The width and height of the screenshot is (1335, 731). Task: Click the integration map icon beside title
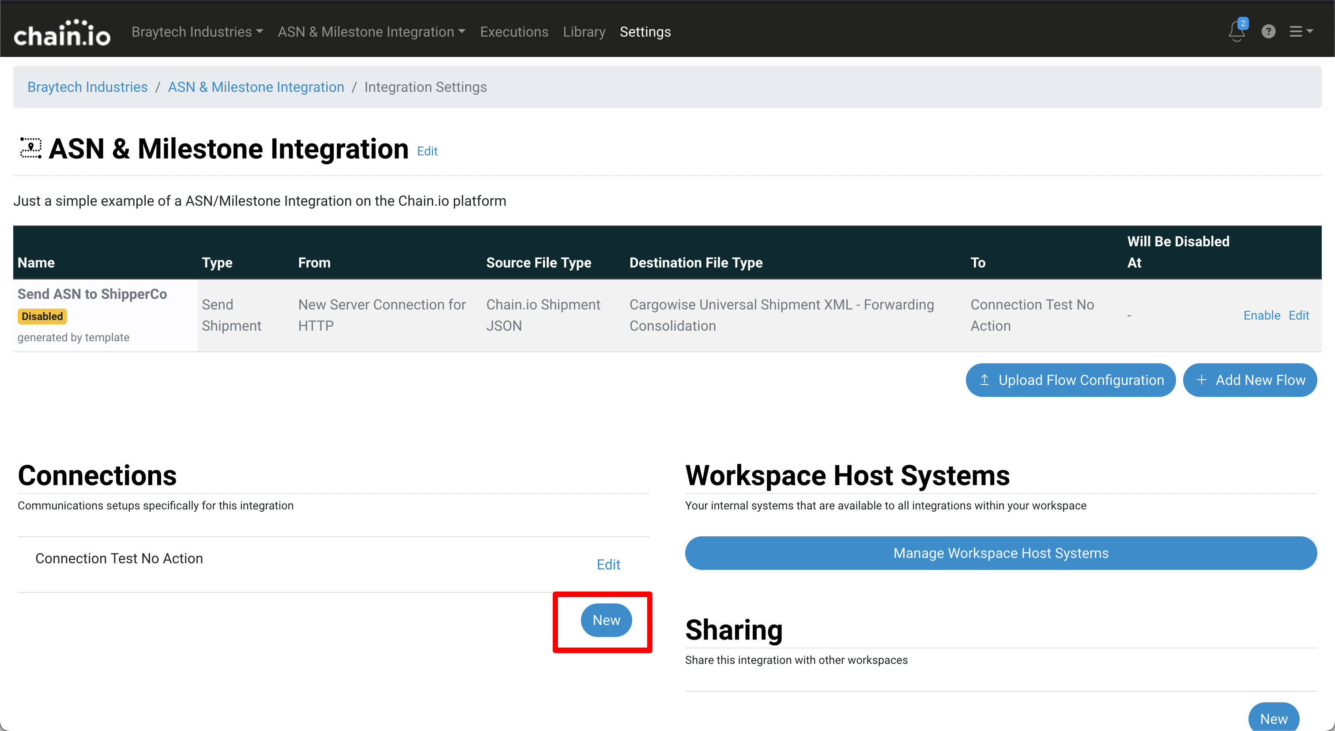tap(30, 148)
